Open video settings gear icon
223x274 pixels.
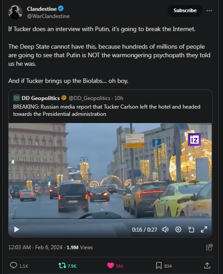pos(178,229)
